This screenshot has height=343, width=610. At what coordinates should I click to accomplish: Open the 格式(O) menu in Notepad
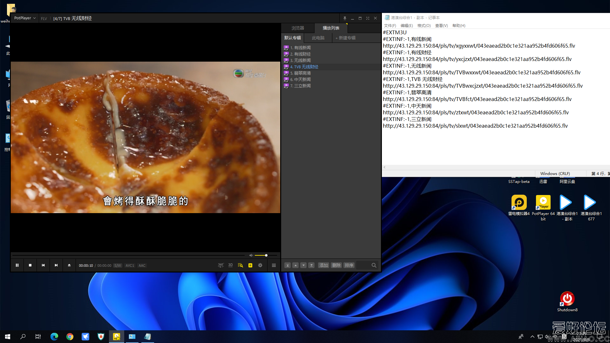[424, 26]
